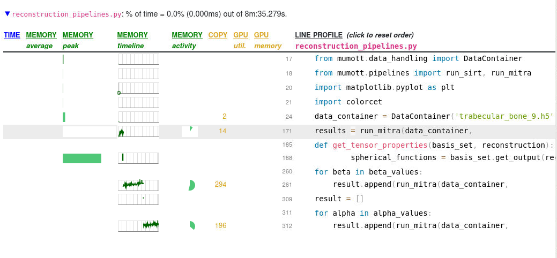Select line number 24

(289, 117)
